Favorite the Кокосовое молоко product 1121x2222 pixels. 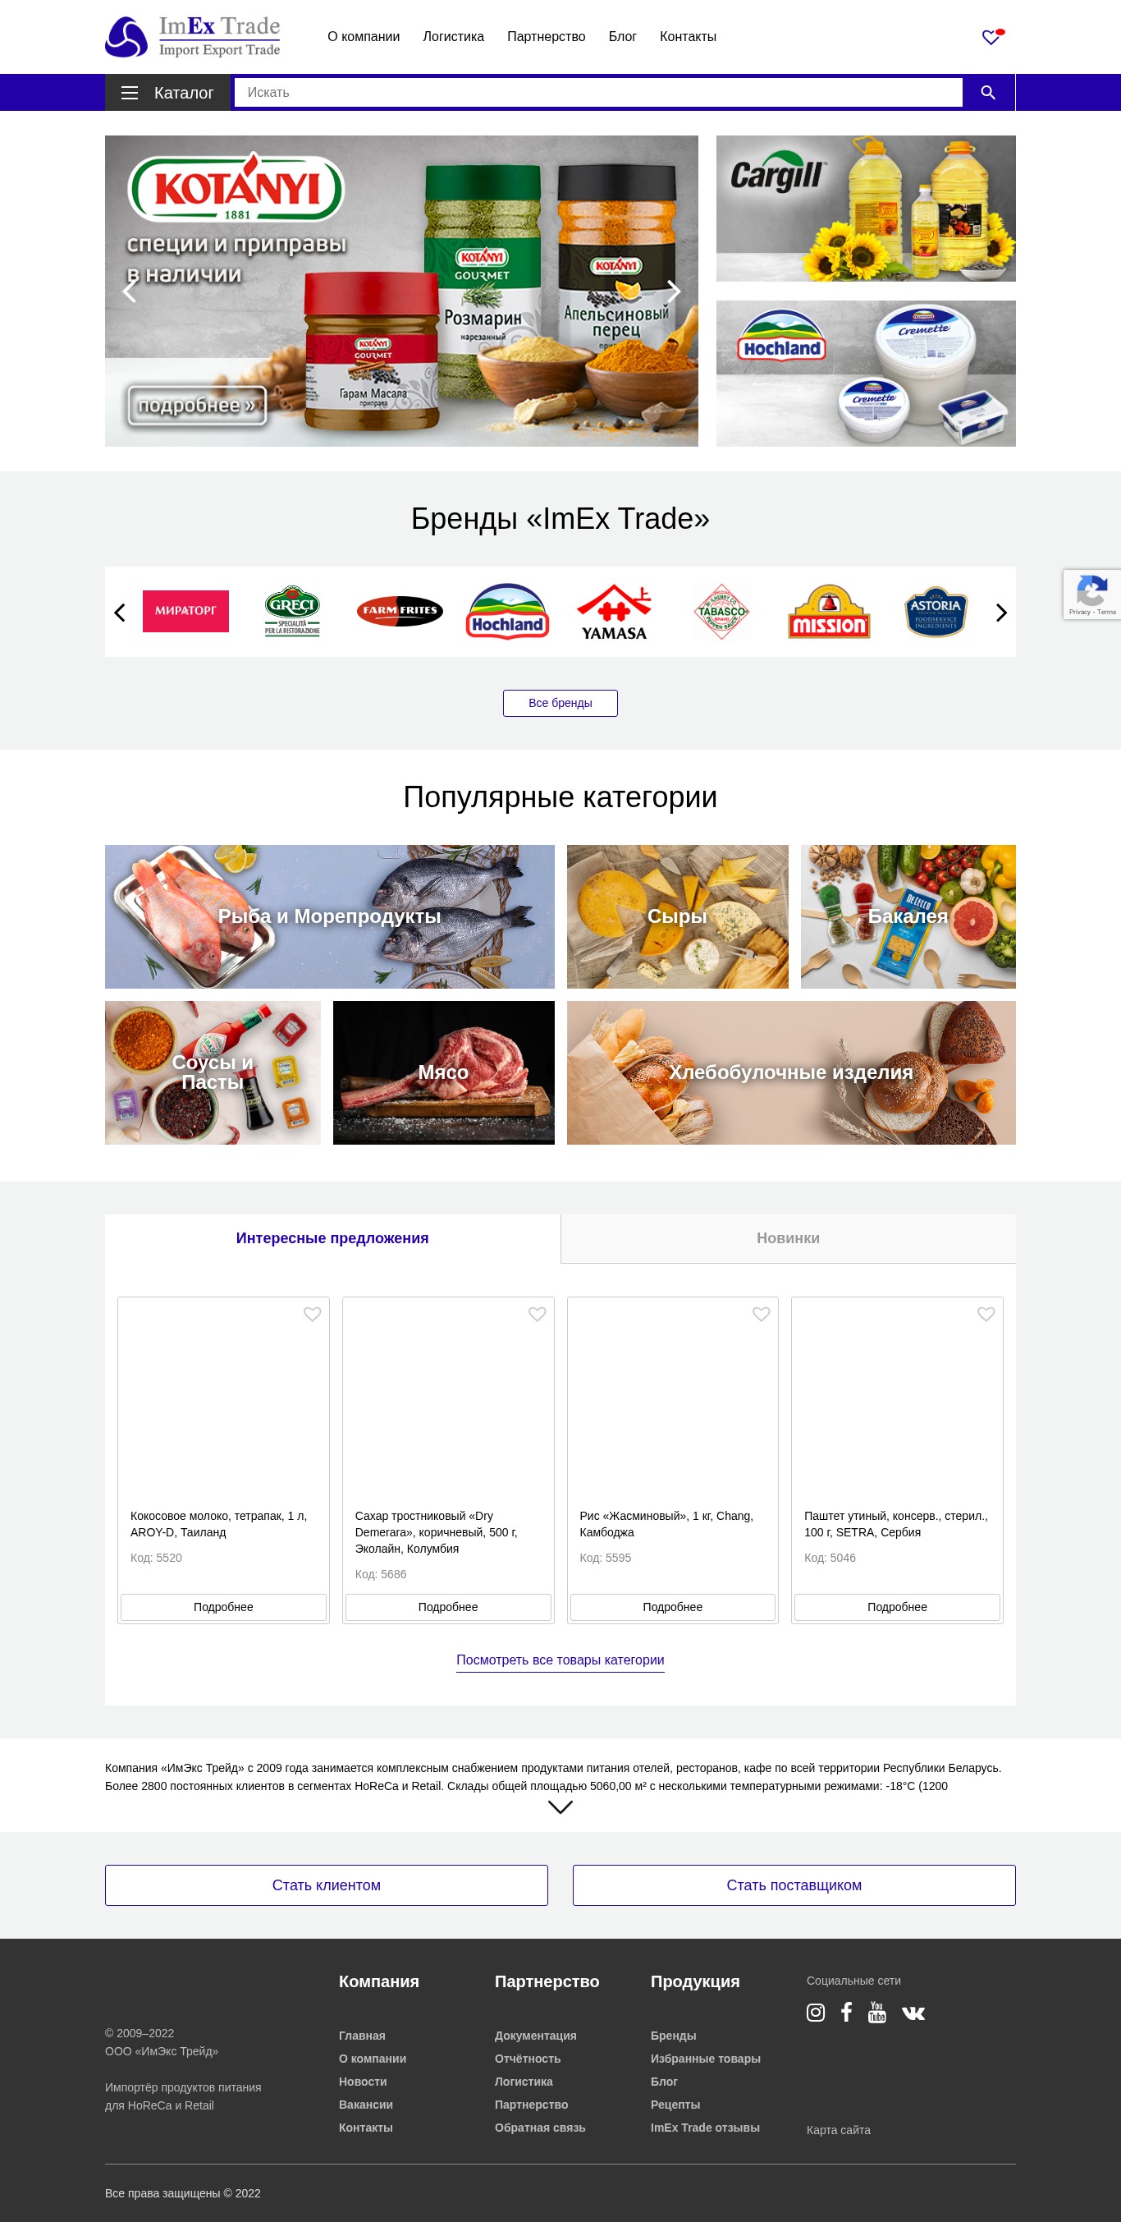tap(312, 1314)
